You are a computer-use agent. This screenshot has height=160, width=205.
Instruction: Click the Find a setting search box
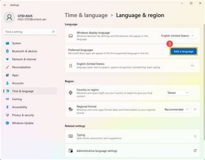point(30,32)
